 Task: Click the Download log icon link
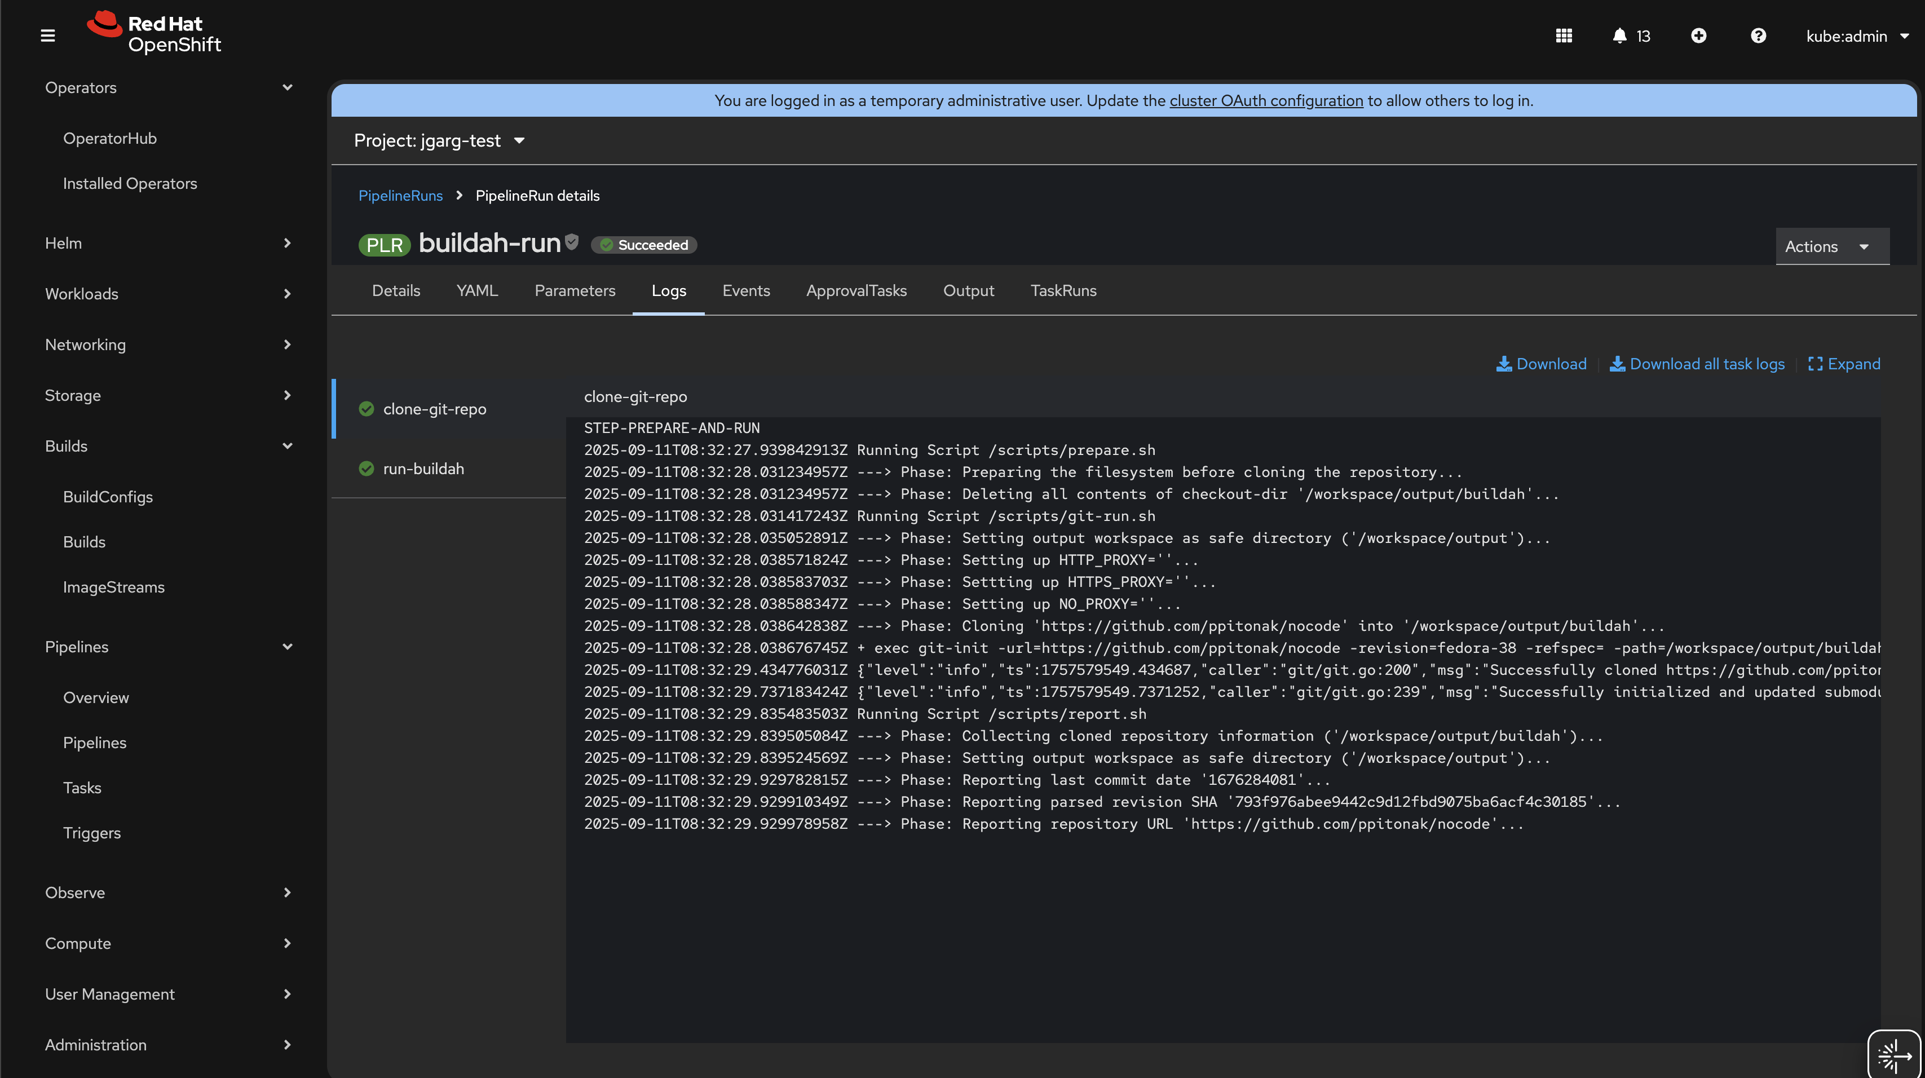[x=1541, y=364]
